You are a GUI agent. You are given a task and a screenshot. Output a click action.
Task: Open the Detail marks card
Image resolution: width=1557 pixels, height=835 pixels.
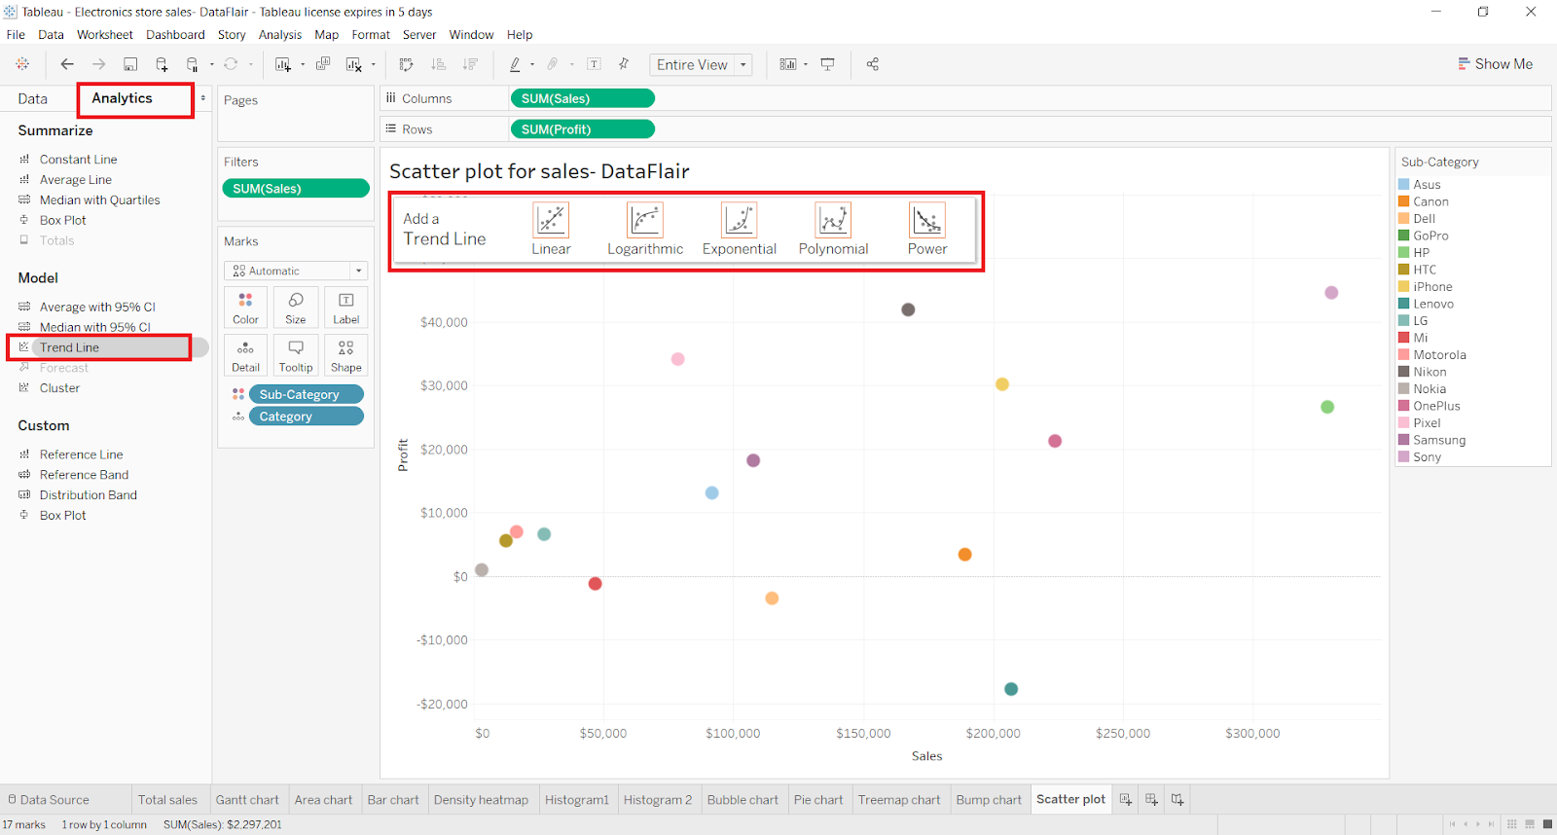click(x=245, y=355)
